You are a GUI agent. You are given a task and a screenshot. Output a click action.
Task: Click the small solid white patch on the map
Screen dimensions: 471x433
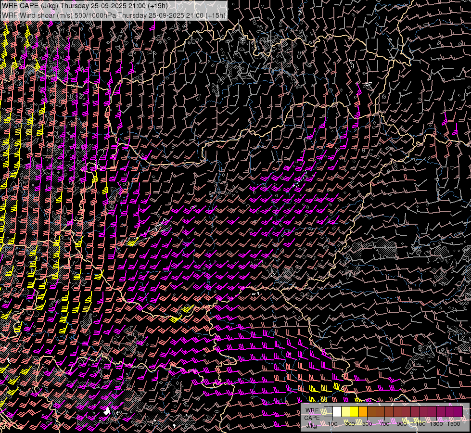107,411
